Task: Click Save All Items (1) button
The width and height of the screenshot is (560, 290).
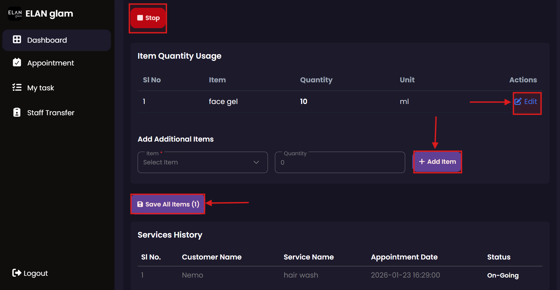Action: 168,204
